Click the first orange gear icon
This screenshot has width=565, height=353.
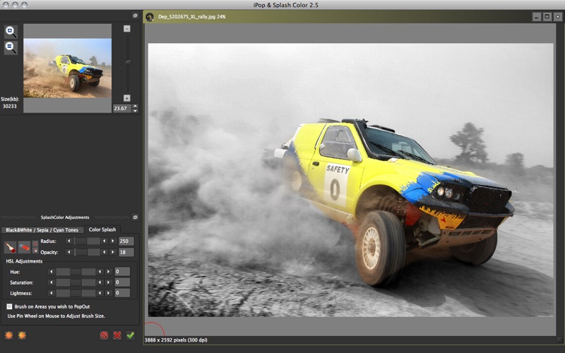pyautogui.click(x=8, y=335)
